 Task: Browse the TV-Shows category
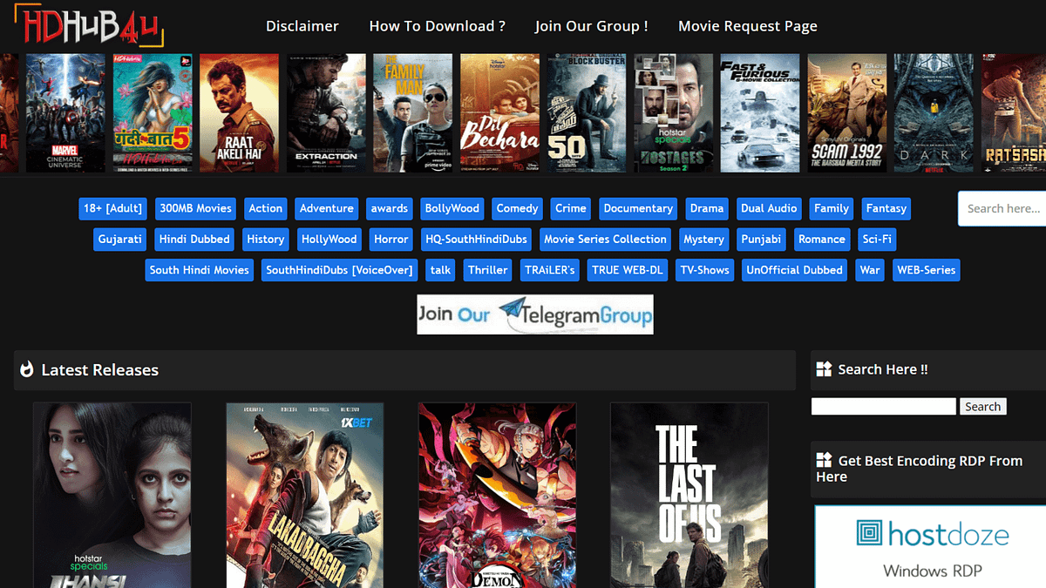click(705, 270)
